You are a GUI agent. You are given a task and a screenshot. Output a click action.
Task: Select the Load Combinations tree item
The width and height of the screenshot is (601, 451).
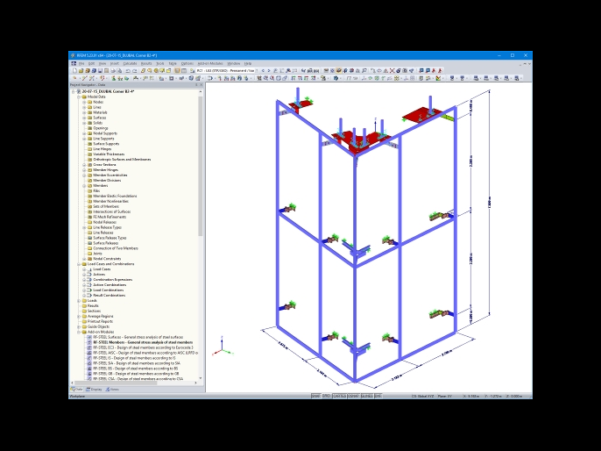(108, 290)
